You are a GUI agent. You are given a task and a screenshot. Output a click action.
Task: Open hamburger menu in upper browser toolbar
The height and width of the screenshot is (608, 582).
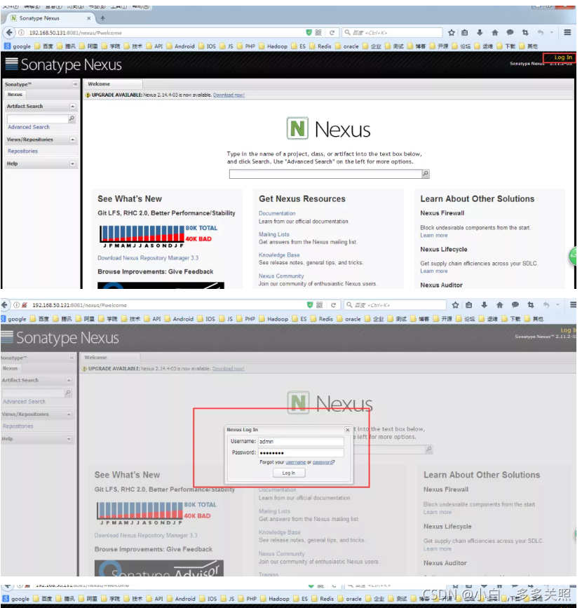567,32
